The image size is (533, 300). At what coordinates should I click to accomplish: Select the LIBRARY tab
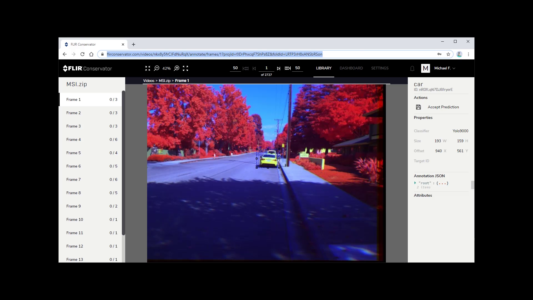point(324,68)
